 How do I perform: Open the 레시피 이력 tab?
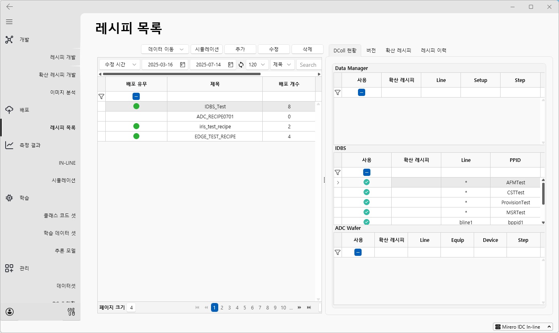(x=434, y=50)
